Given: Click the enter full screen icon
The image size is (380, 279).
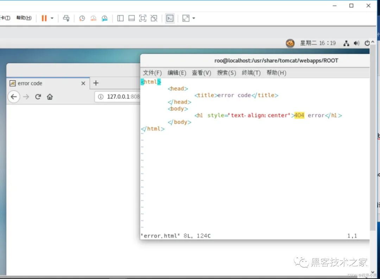Looking at the screenshot, I should click(x=143, y=18).
